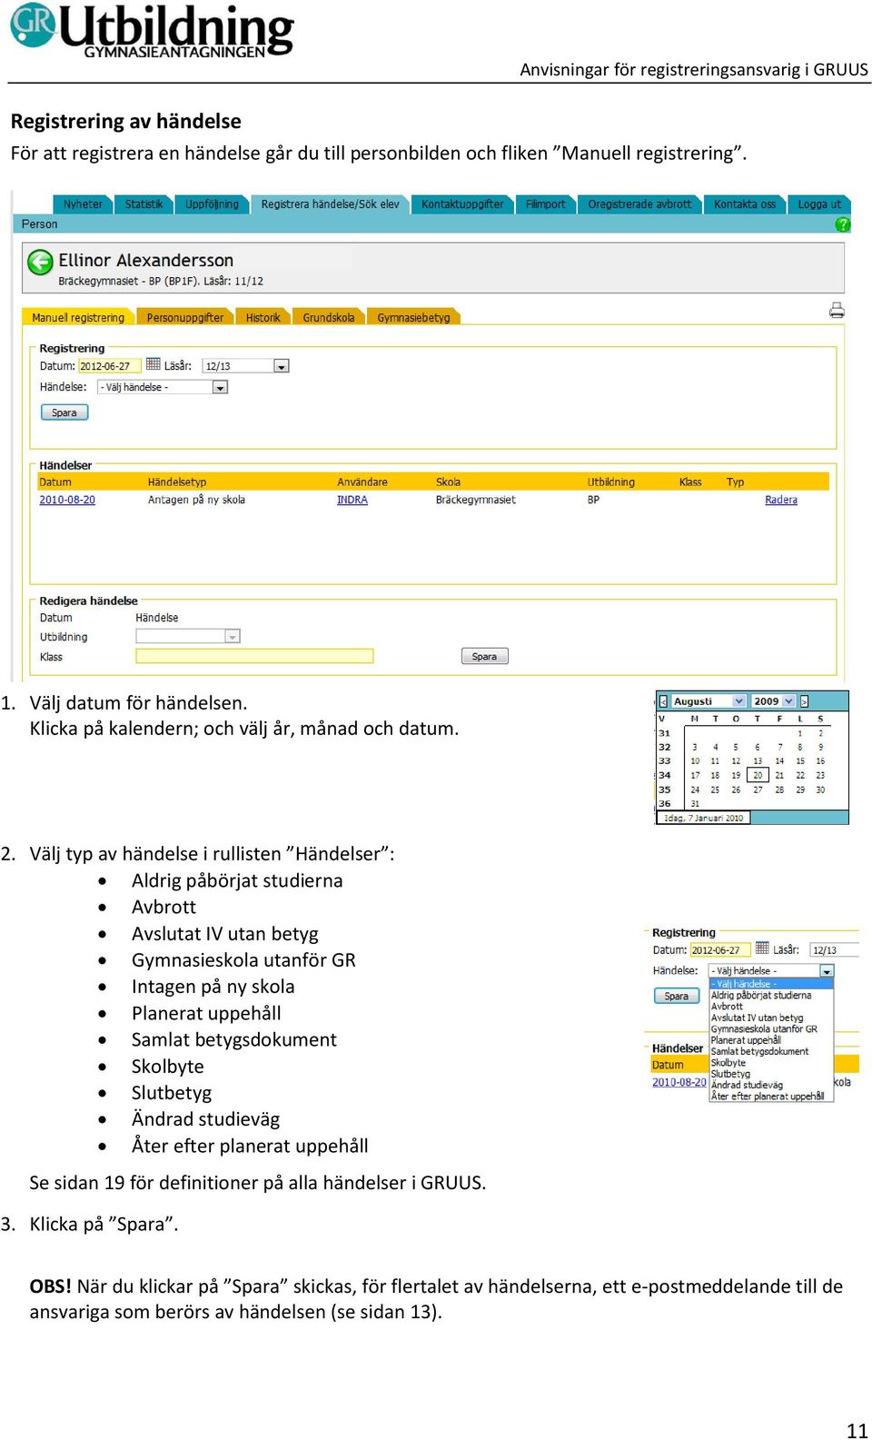
Task: Click calendar icon in the small dropdown-list screenshot
Action: click(762, 948)
